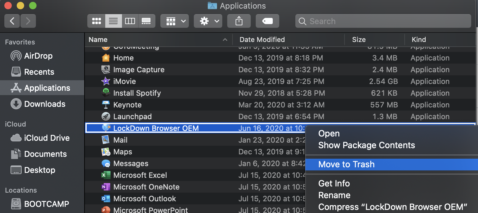Viewport: 478px width, 213px height.
Task: Select the Keynote app icon in list
Action: [x=106, y=105]
